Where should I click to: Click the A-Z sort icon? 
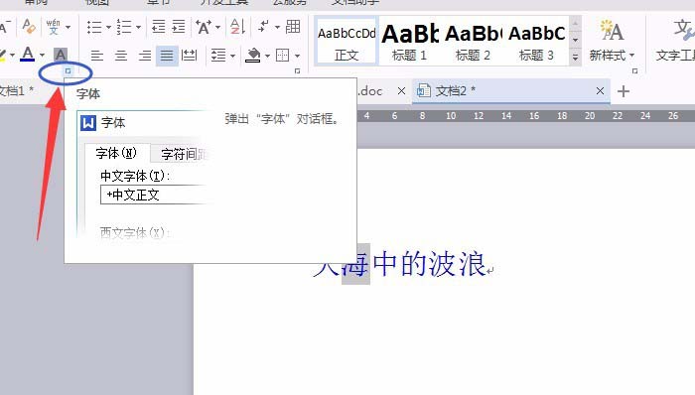pos(237,27)
